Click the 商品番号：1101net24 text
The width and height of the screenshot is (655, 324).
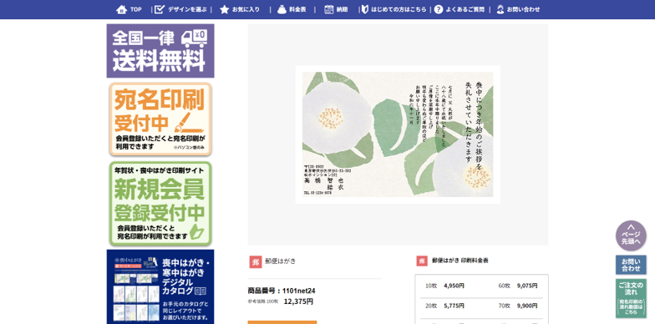point(282,291)
